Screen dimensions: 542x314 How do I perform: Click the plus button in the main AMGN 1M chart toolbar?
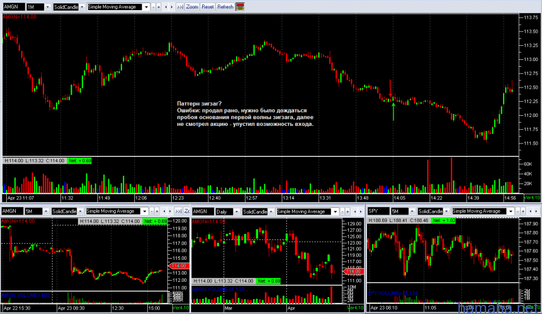point(158,7)
